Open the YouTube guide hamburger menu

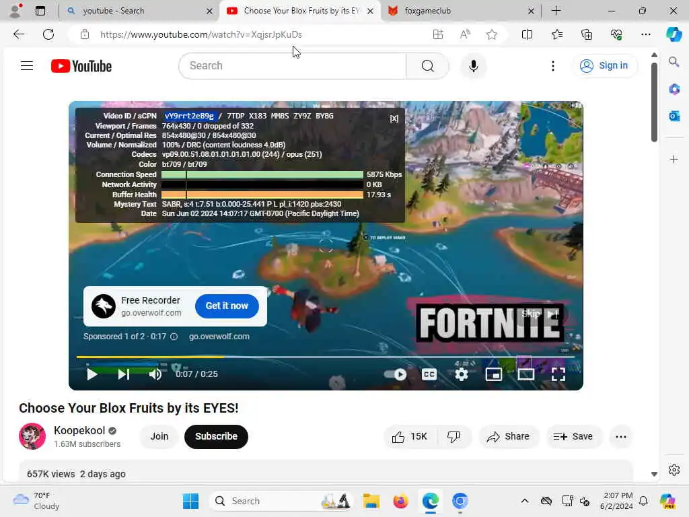(27, 66)
